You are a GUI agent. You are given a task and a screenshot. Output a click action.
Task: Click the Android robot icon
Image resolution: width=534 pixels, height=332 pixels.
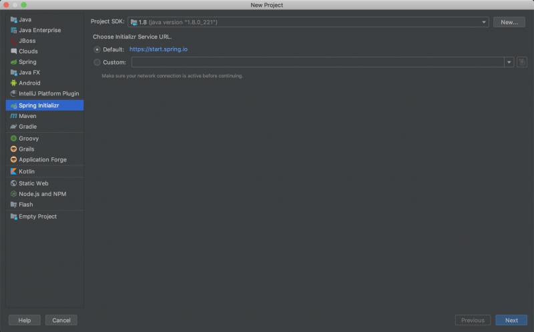click(13, 83)
